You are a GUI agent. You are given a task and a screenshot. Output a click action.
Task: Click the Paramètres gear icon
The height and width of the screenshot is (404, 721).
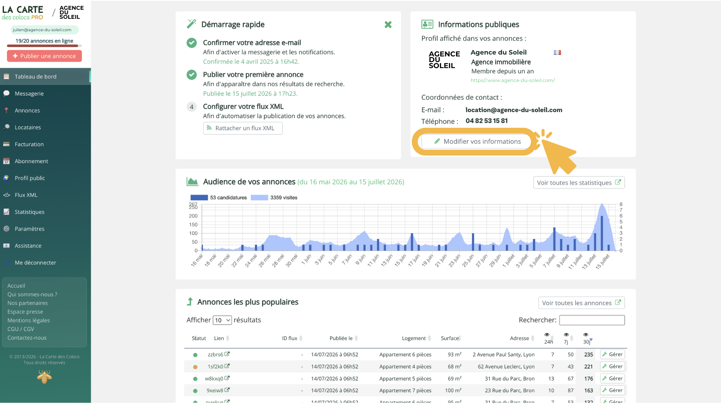coord(6,229)
